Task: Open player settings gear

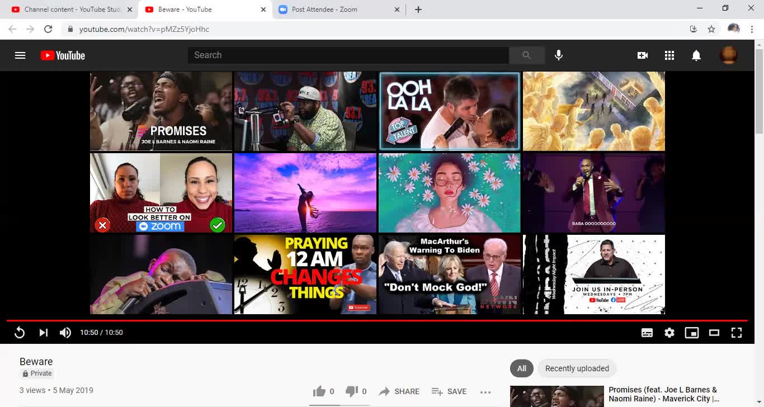Action: 669,333
